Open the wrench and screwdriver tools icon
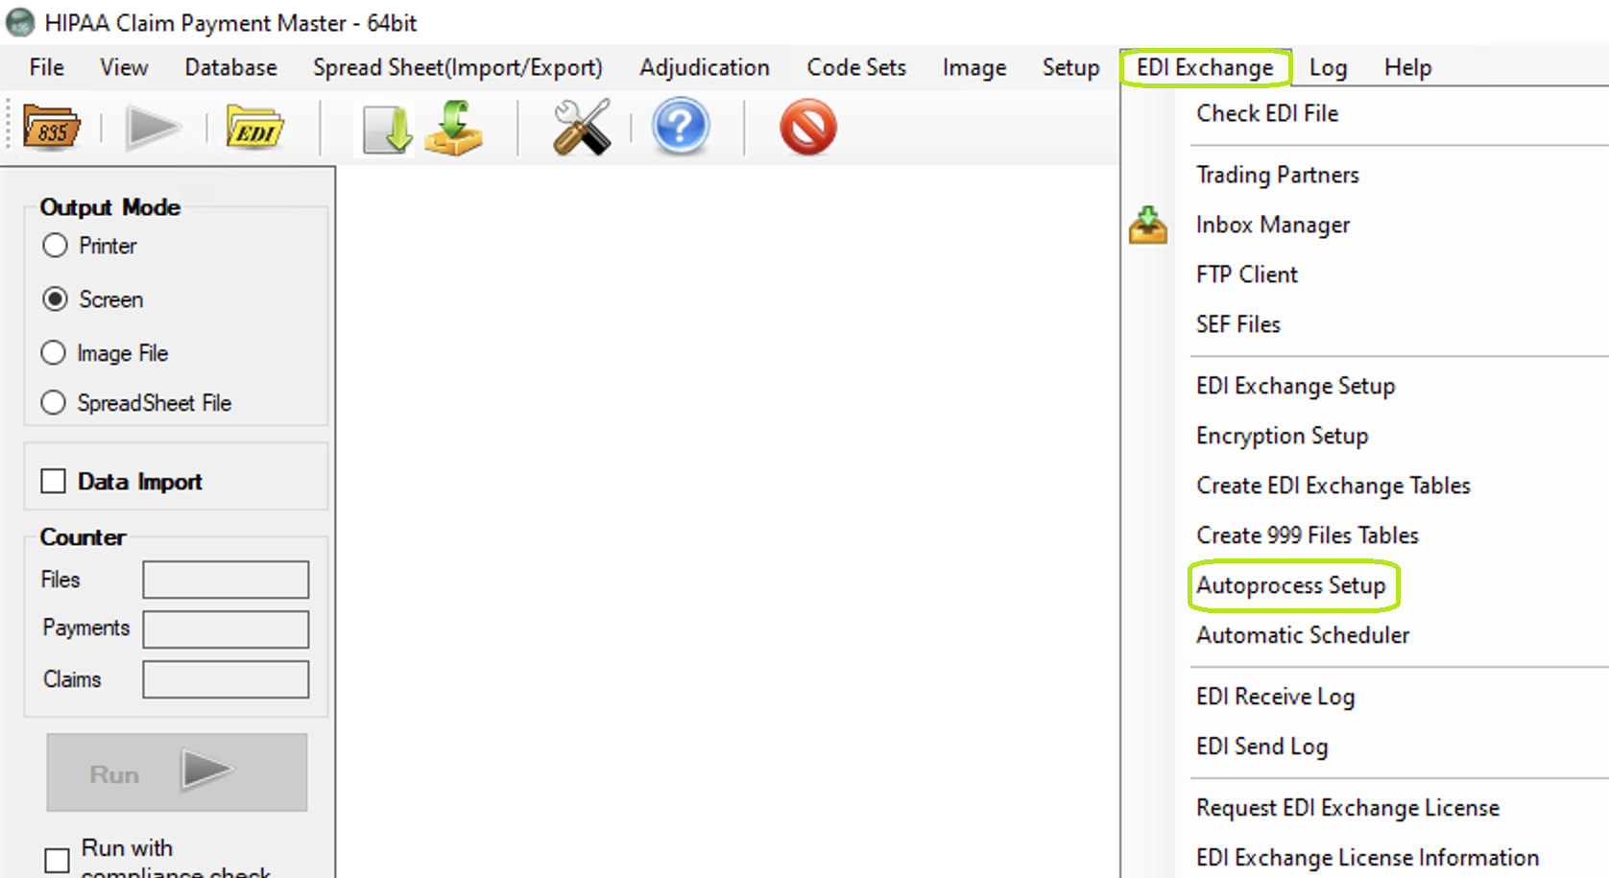The height and width of the screenshot is (878, 1609). point(582,127)
